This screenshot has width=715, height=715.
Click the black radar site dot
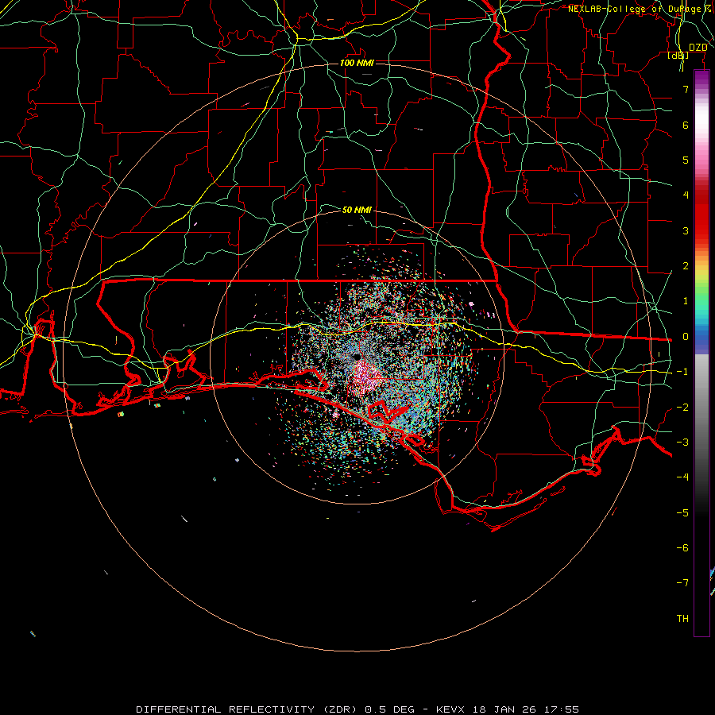point(357,357)
